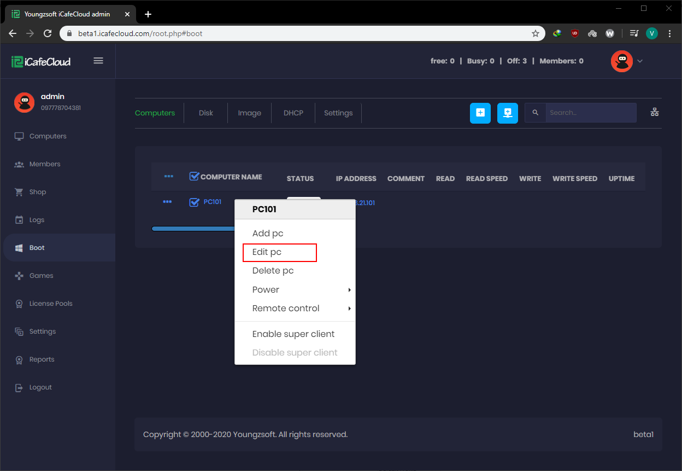Open the account dropdown chevron
682x471 pixels.
639,61
